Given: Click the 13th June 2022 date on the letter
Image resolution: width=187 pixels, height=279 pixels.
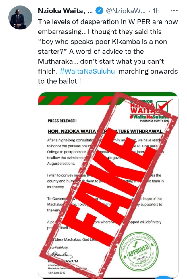Looking at the screenshot, I should (57, 272).
